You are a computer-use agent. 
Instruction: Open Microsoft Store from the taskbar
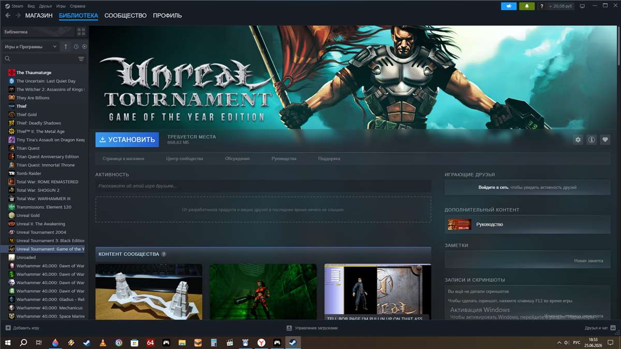point(135,342)
